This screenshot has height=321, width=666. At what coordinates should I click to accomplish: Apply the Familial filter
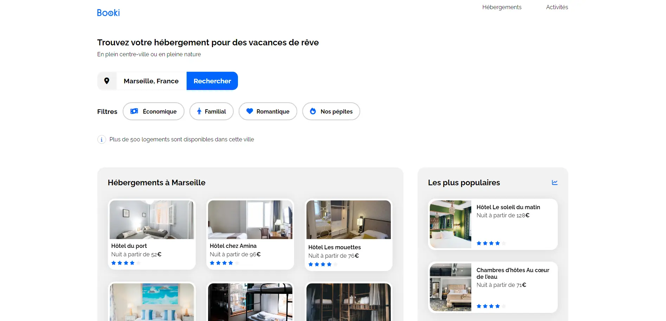click(212, 111)
